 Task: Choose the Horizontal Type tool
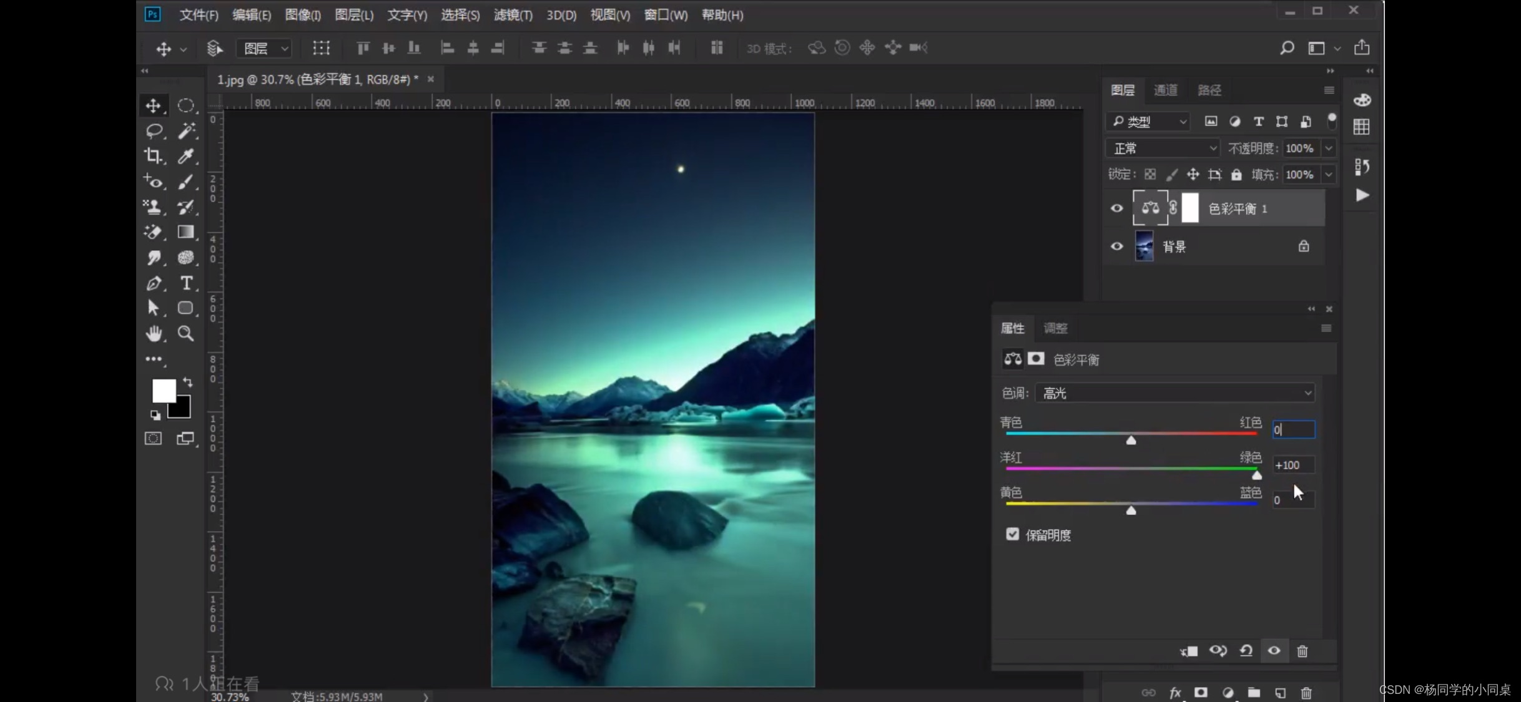(186, 283)
